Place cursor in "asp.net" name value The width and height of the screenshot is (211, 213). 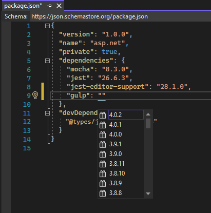tap(107, 43)
